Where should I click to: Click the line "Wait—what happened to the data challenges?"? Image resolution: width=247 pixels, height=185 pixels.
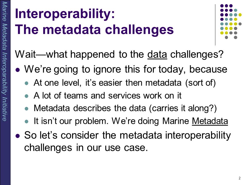tap(119, 54)
